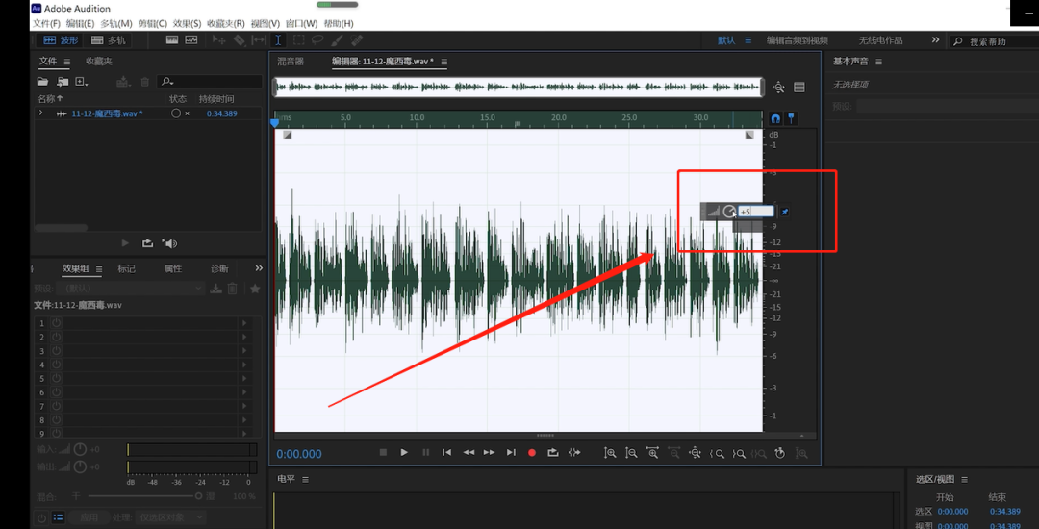1039x529 pixels.
Task: Open effect list arrow for slot 4
Action: tap(244, 365)
